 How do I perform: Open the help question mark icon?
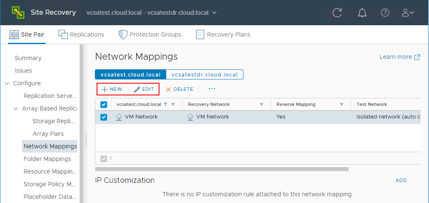[x=385, y=13]
